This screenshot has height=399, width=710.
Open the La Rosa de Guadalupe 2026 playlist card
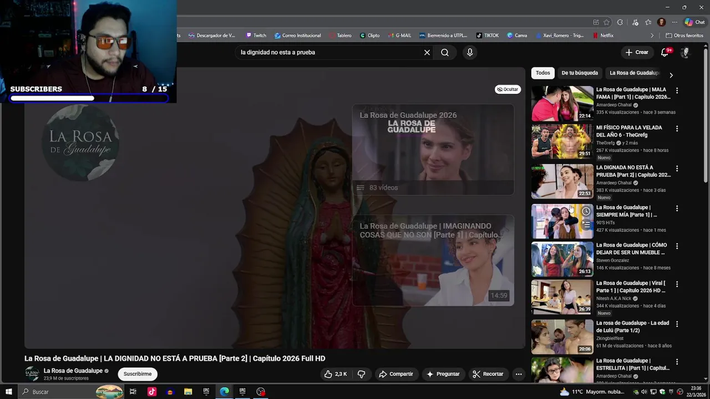tap(433, 150)
